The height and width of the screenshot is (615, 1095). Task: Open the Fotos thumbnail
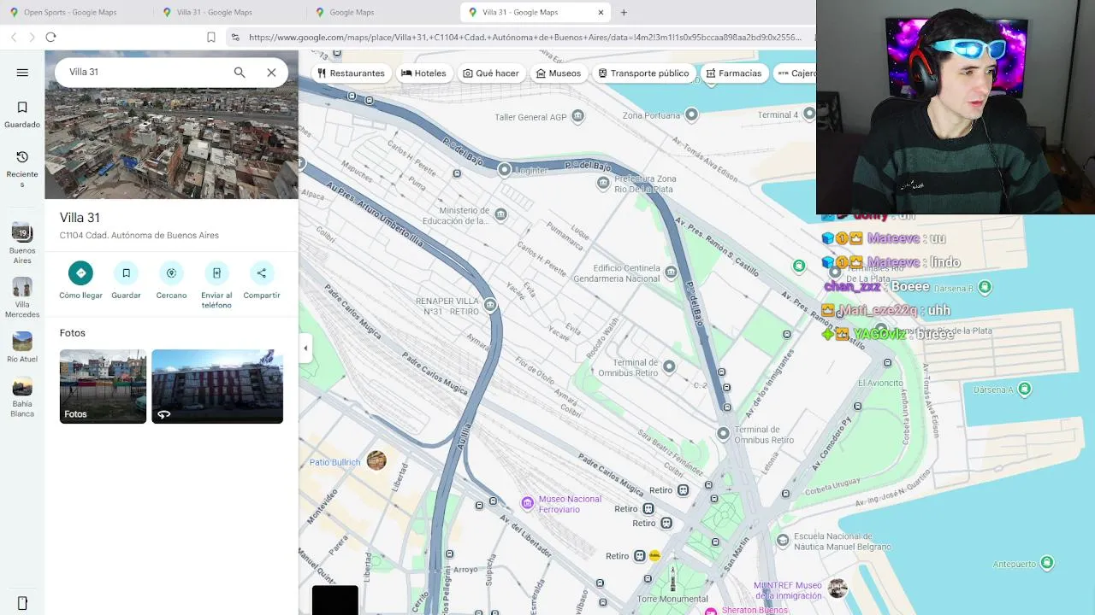(x=103, y=386)
